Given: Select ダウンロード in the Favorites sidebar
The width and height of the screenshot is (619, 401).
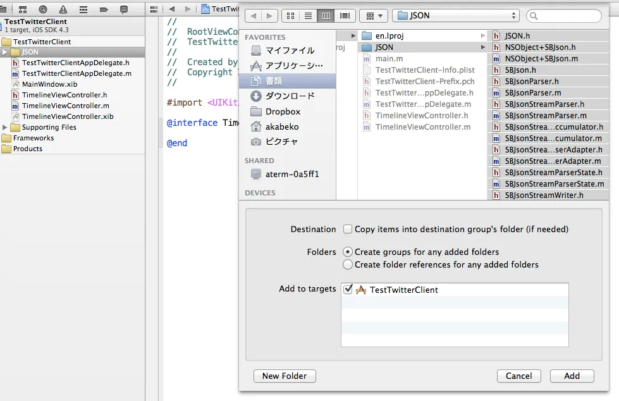Looking at the screenshot, I should tap(289, 96).
